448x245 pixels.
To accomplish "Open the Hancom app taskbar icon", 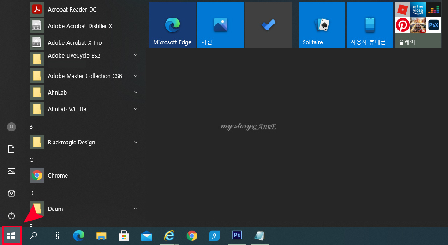I will coord(214,236).
